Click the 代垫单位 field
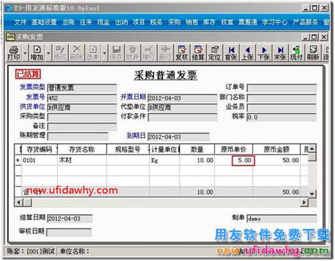 pos(182,107)
